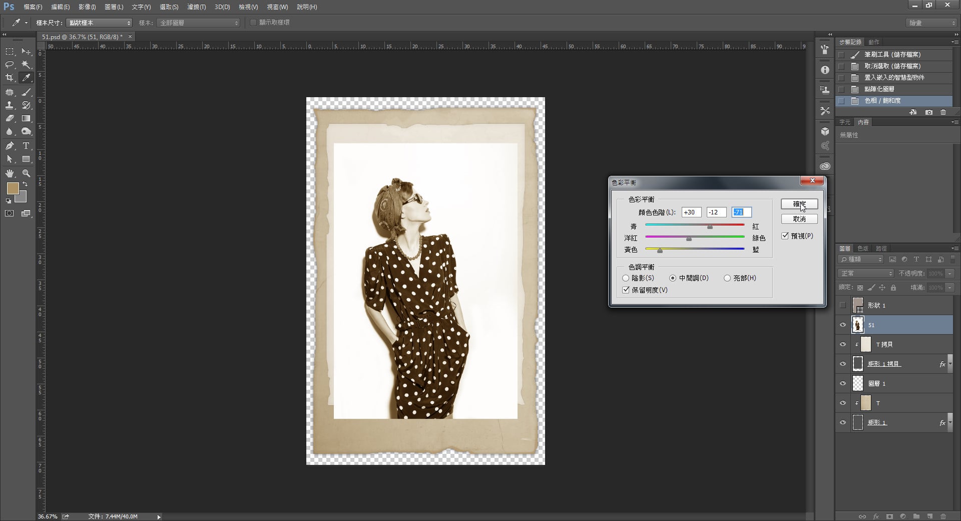Activate the Zoom magnifier tool
961x521 pixels.
tap(26, 173)
